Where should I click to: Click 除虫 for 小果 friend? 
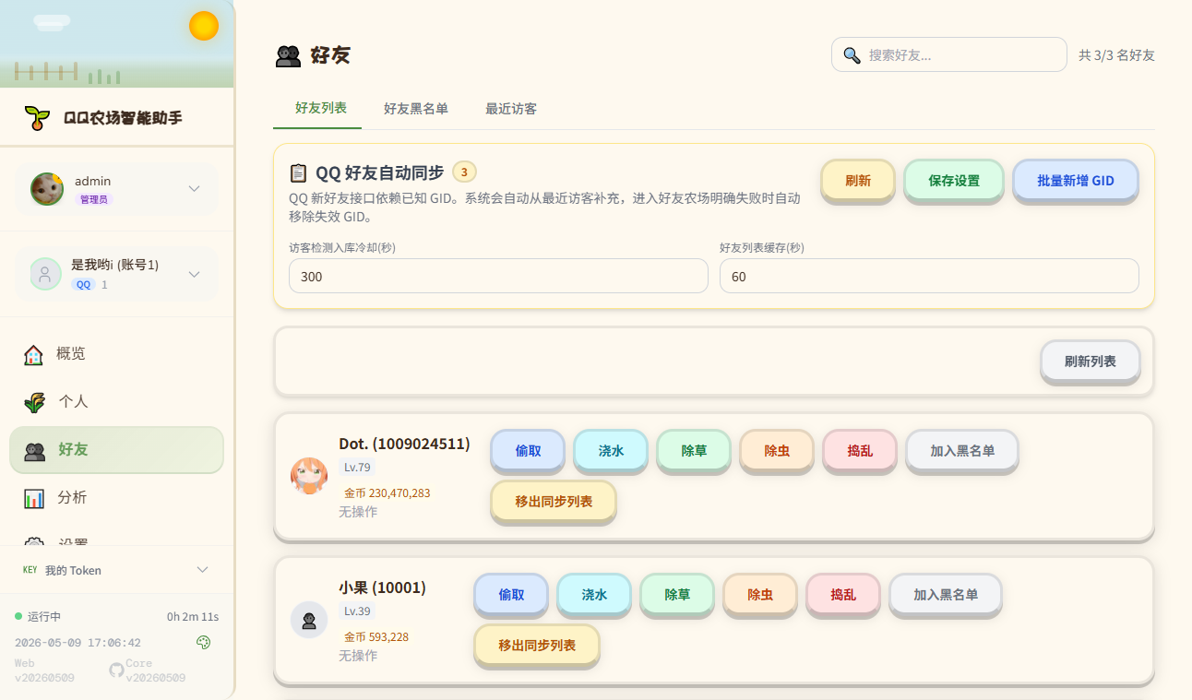[x=760, y=595]
